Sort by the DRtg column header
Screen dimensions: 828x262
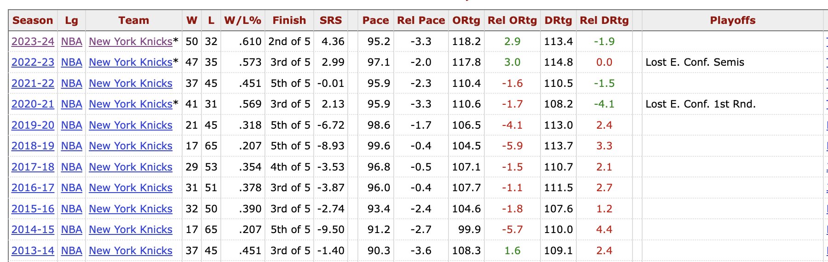[x=558, y=21]
